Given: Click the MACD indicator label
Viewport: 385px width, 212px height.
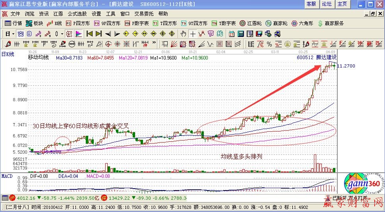Looking at the screenshot, I should [7, 175].
